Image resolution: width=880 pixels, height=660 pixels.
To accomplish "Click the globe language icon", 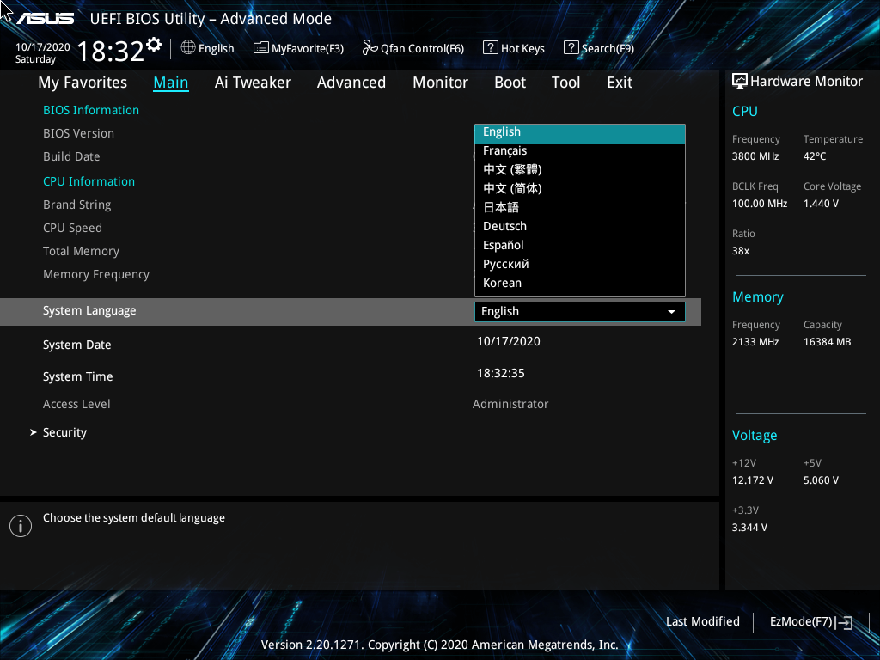I will pos(188,48).
